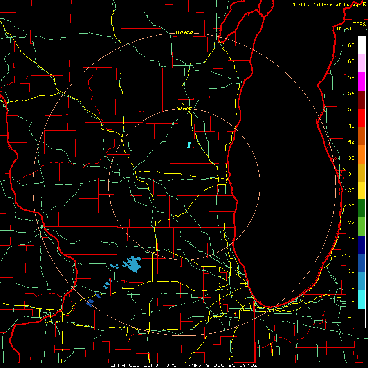This screenshot has width=368, height=368.
Task: Click the "TH" threshold label
Action: (x=351, y=319)
